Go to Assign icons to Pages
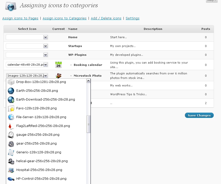 tap(20, 18)
